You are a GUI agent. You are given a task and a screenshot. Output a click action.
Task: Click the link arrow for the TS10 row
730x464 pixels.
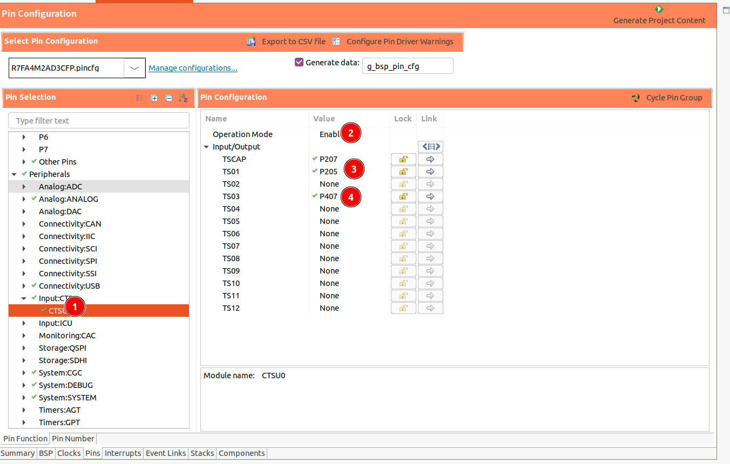click(x=430, y=283)
